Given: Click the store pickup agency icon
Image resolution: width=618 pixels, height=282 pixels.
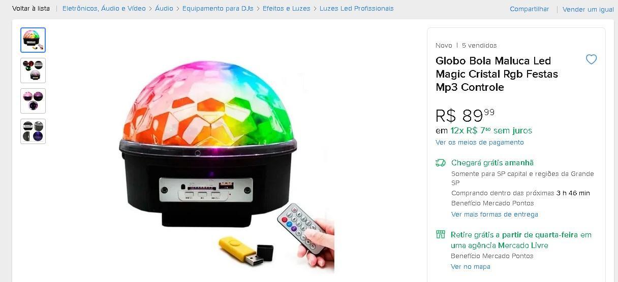Looking at the screenshot, I should coord(440,234).
